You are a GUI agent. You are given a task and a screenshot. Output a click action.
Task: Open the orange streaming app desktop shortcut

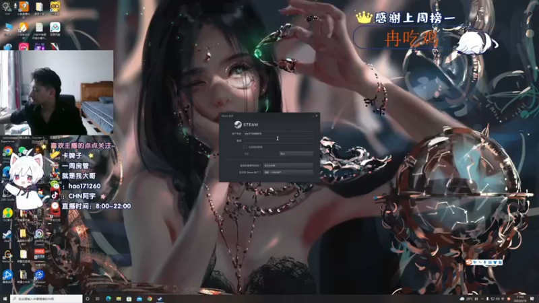point(24,7)
